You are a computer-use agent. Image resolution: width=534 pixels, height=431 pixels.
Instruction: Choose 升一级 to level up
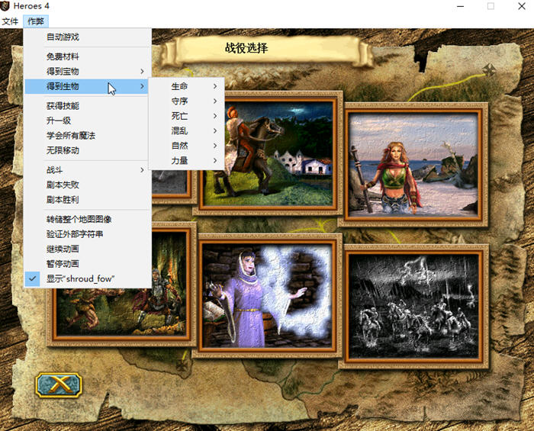pos(88,121)
